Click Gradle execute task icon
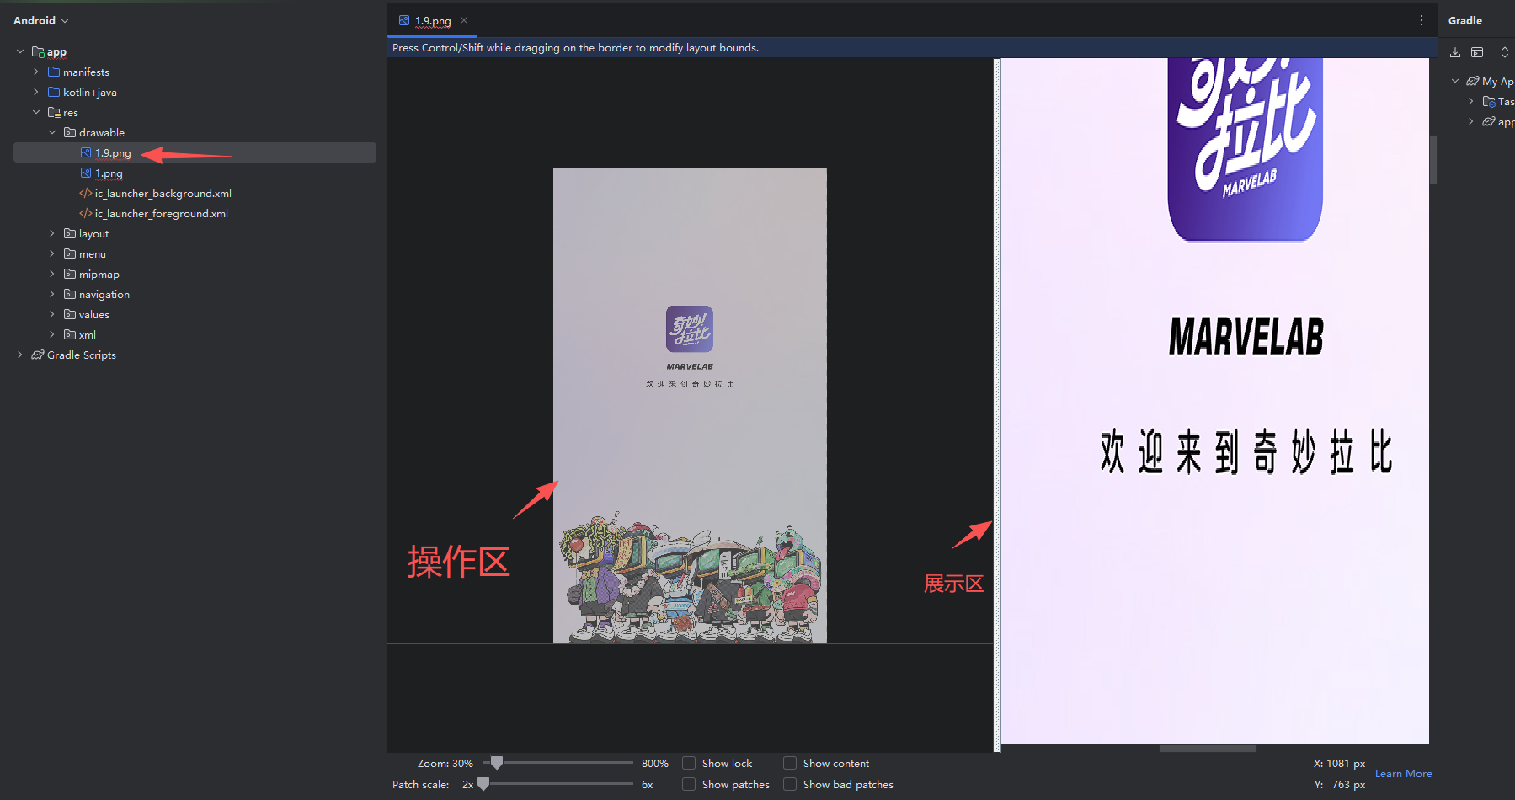This screenshot has height=800, width=1515. tap(1477, 52)
